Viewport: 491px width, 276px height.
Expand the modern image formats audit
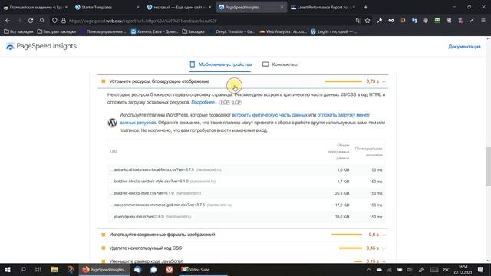tap(384, 235)
